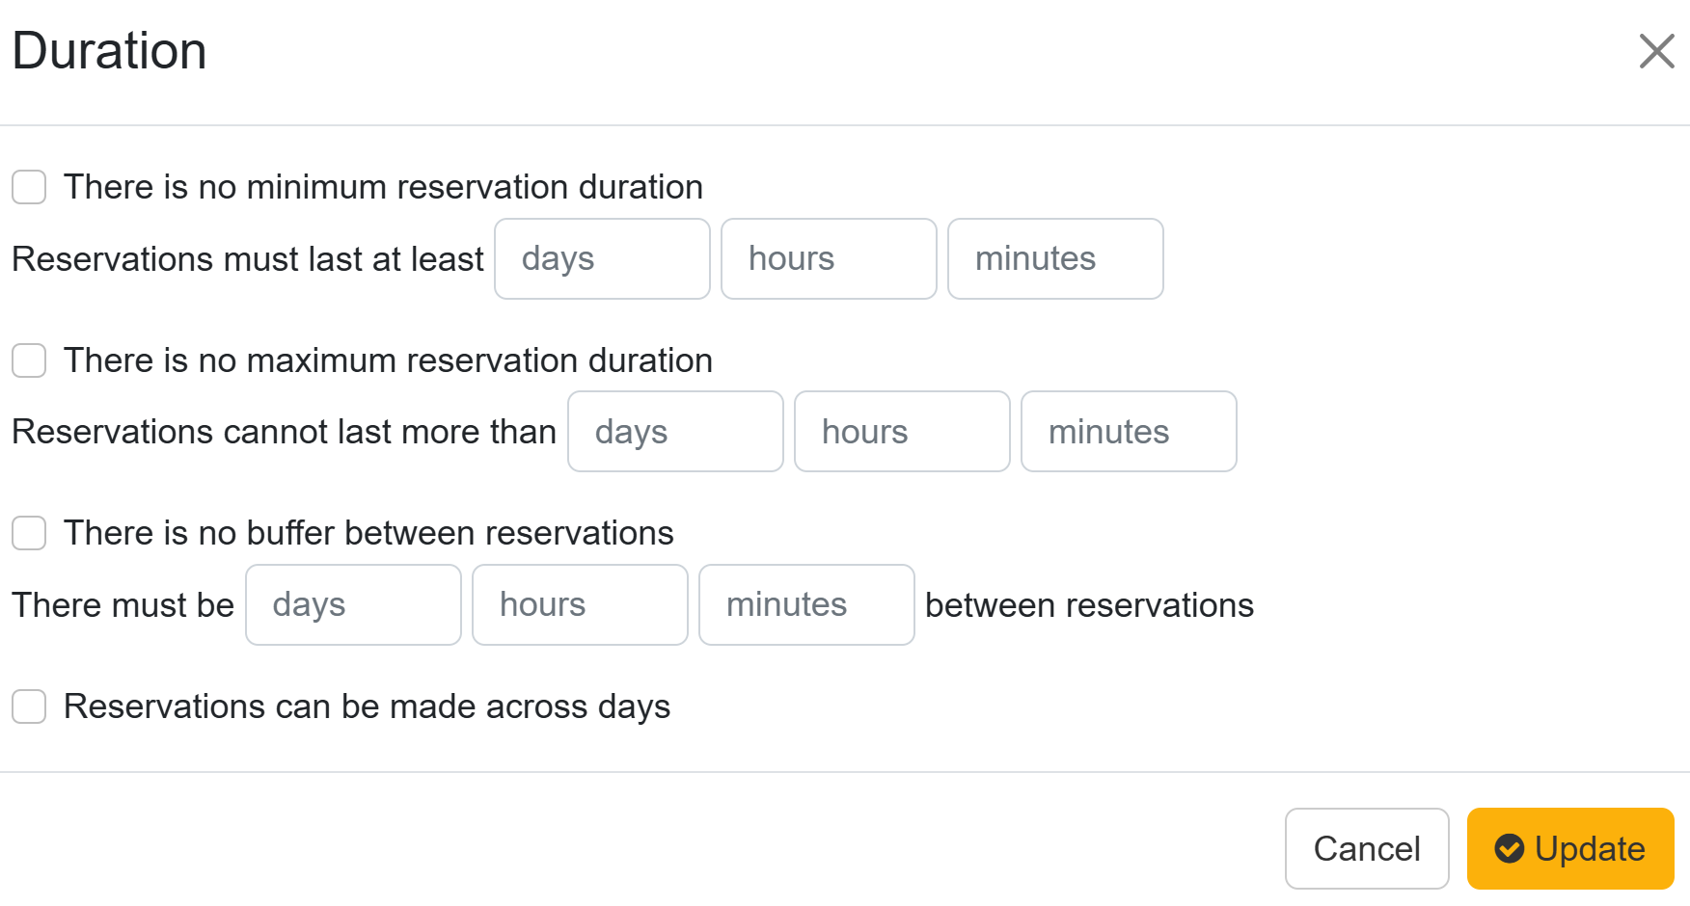
Task: Click the 'Reservations can be made across days' label
Action: (x=367, y=706)
